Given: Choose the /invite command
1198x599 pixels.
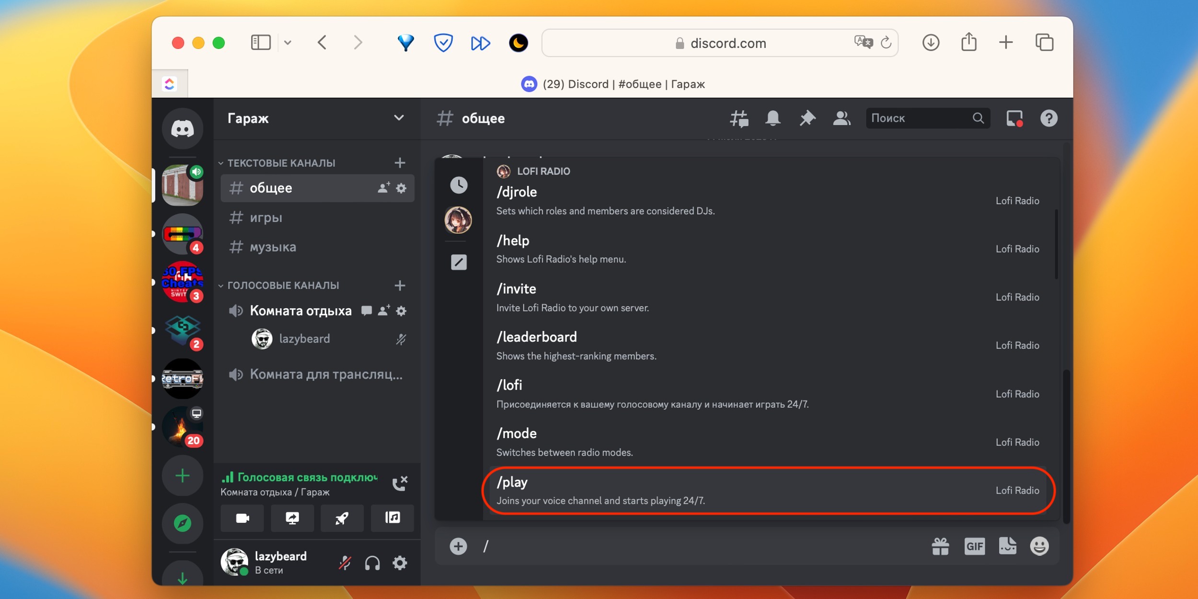Looking at the screenshot, I should 768,298.
